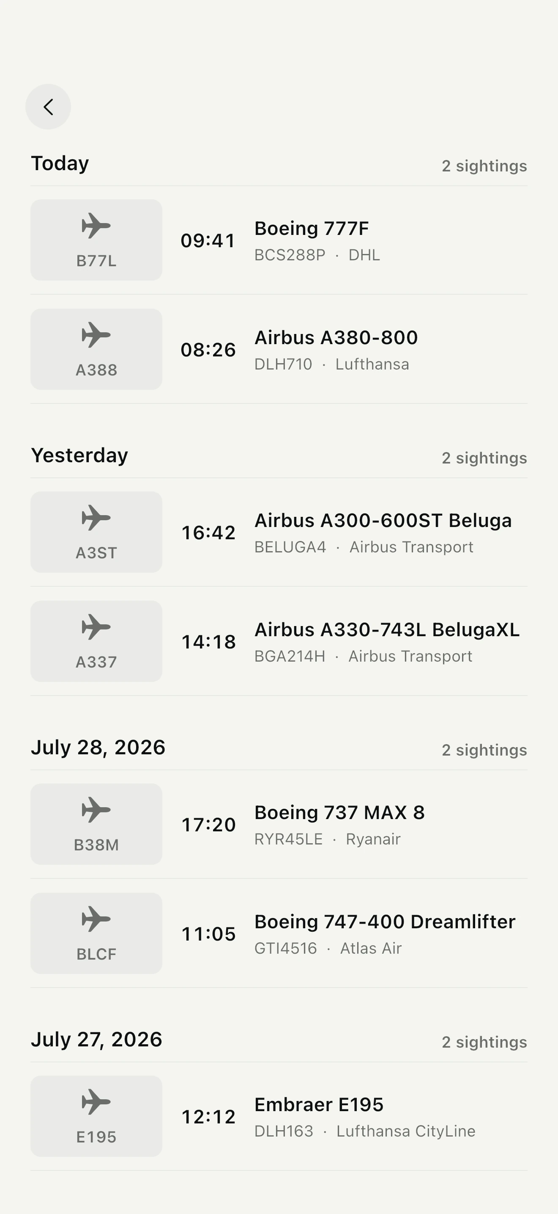View Airbus A330-743L BelugaXL details
558x1214 pixels.
[279, 641]
